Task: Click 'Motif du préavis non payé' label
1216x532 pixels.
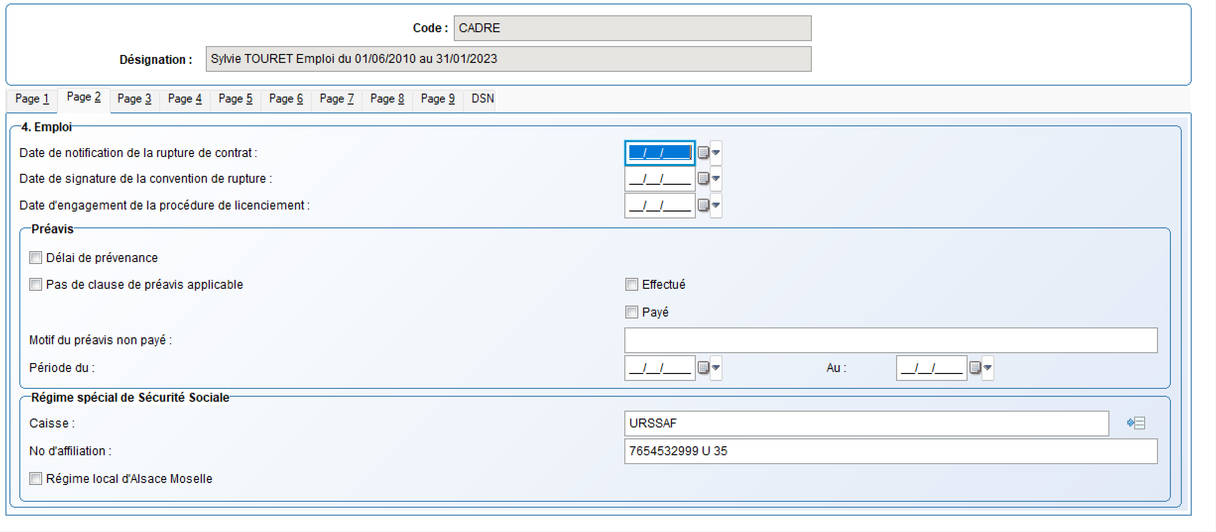Action: 100,340
